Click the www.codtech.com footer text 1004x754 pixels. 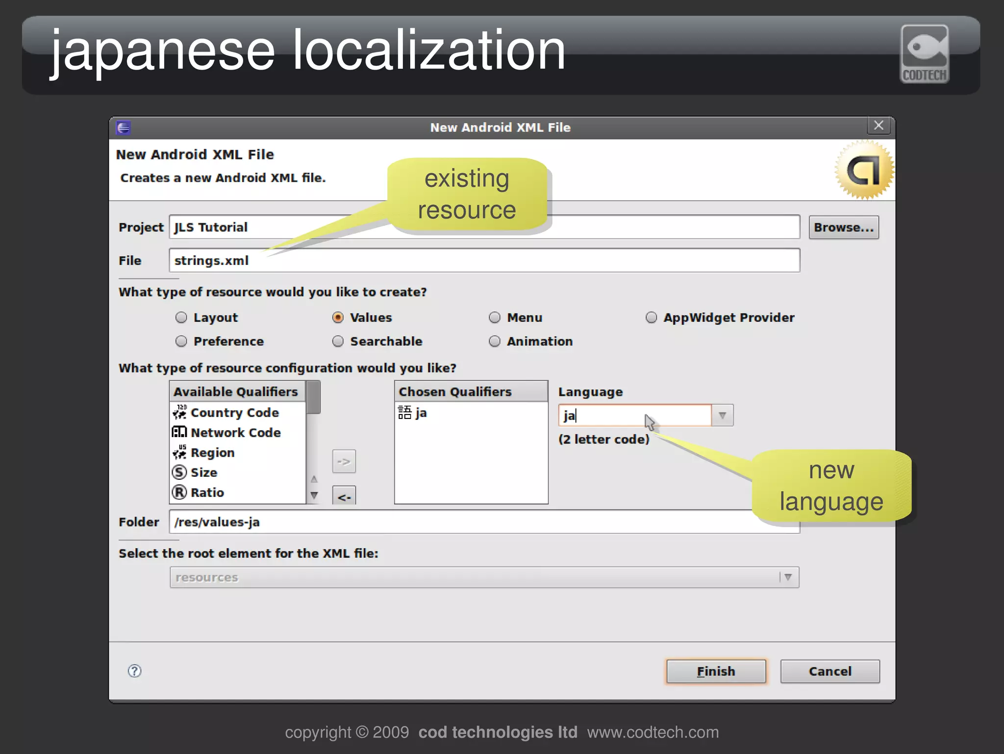(x=653, y=732)
